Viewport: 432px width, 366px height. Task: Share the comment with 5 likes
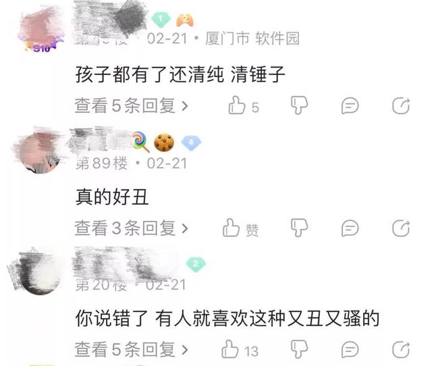401,105
